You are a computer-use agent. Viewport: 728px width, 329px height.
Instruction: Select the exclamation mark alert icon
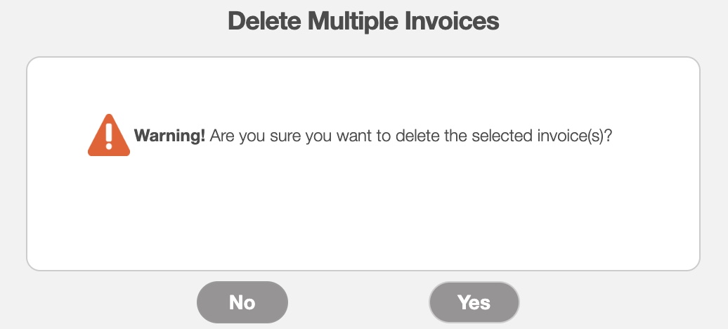(108, 136)
